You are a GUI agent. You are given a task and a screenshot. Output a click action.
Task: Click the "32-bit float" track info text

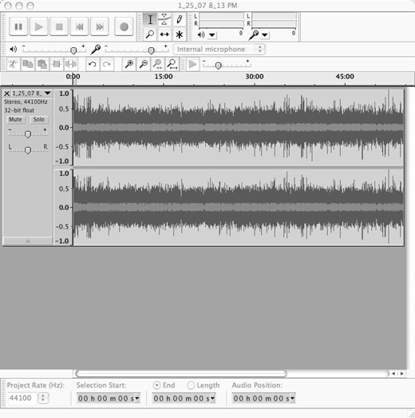[x=19, y=110]
